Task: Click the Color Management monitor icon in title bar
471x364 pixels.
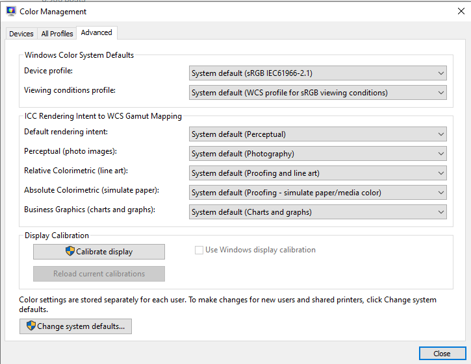Action: pos(11,11)
